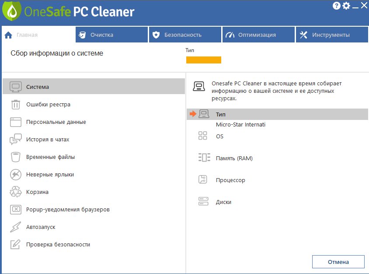
Task: Click the memory chip icon beside Память (RAM)
Action: (x=204, y=158)
